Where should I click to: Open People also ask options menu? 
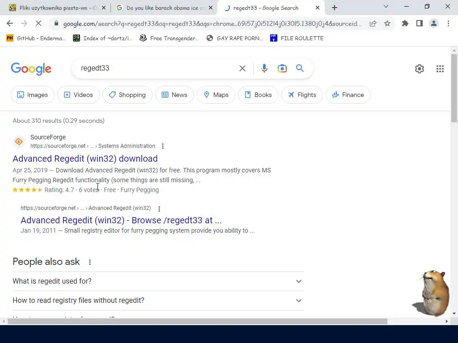coord(90,262)
